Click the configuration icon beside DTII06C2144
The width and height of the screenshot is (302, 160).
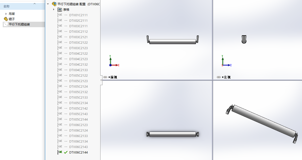[60, 152]
